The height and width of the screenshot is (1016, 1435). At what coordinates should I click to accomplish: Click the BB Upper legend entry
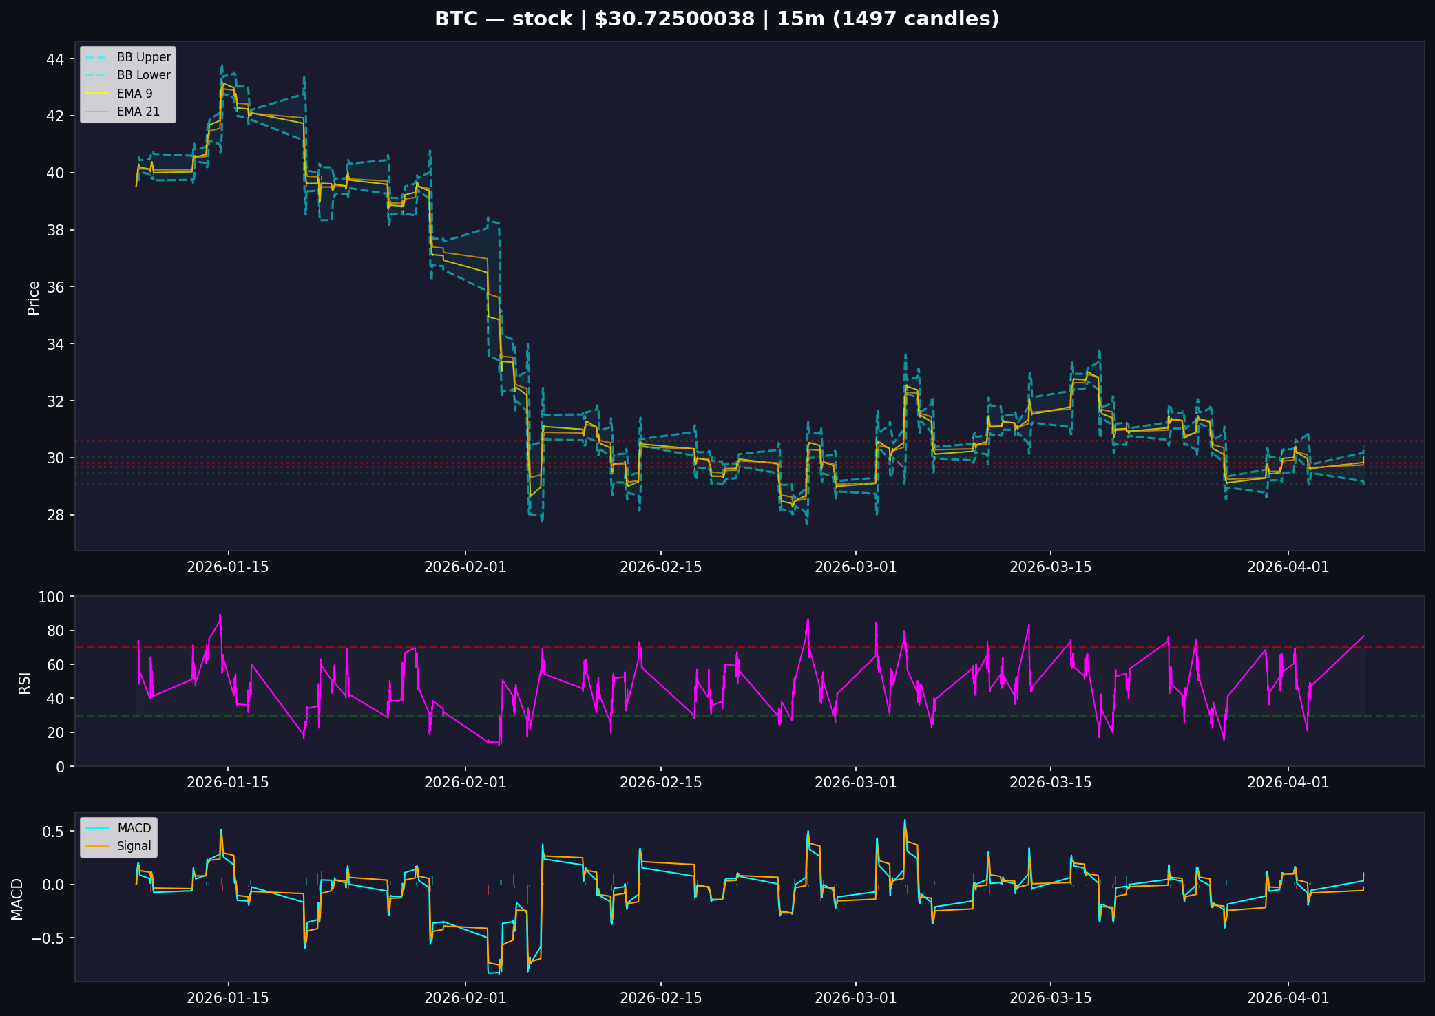pyautogui.click(x=128, y=57)
